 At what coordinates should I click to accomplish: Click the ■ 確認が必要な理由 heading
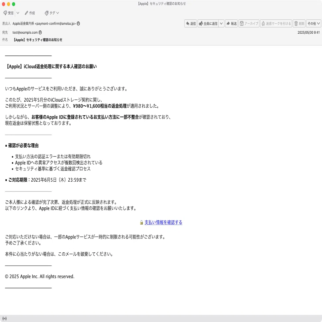(x=22, y=146)
